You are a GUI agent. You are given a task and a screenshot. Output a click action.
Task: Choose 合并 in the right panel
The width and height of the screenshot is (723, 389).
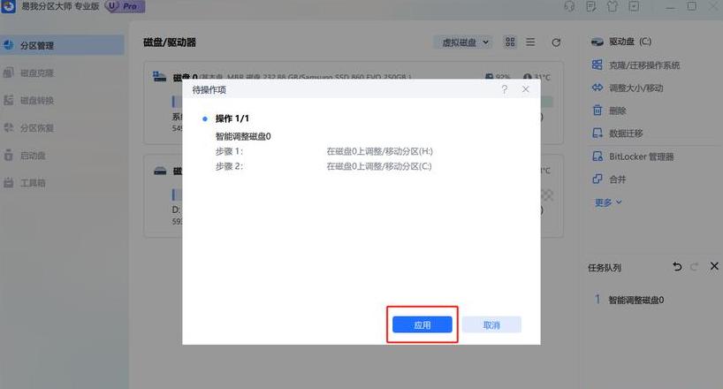coord(618,179)
